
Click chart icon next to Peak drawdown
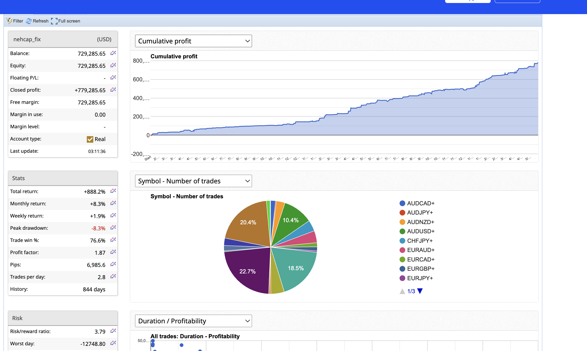[x=113, y=228]
